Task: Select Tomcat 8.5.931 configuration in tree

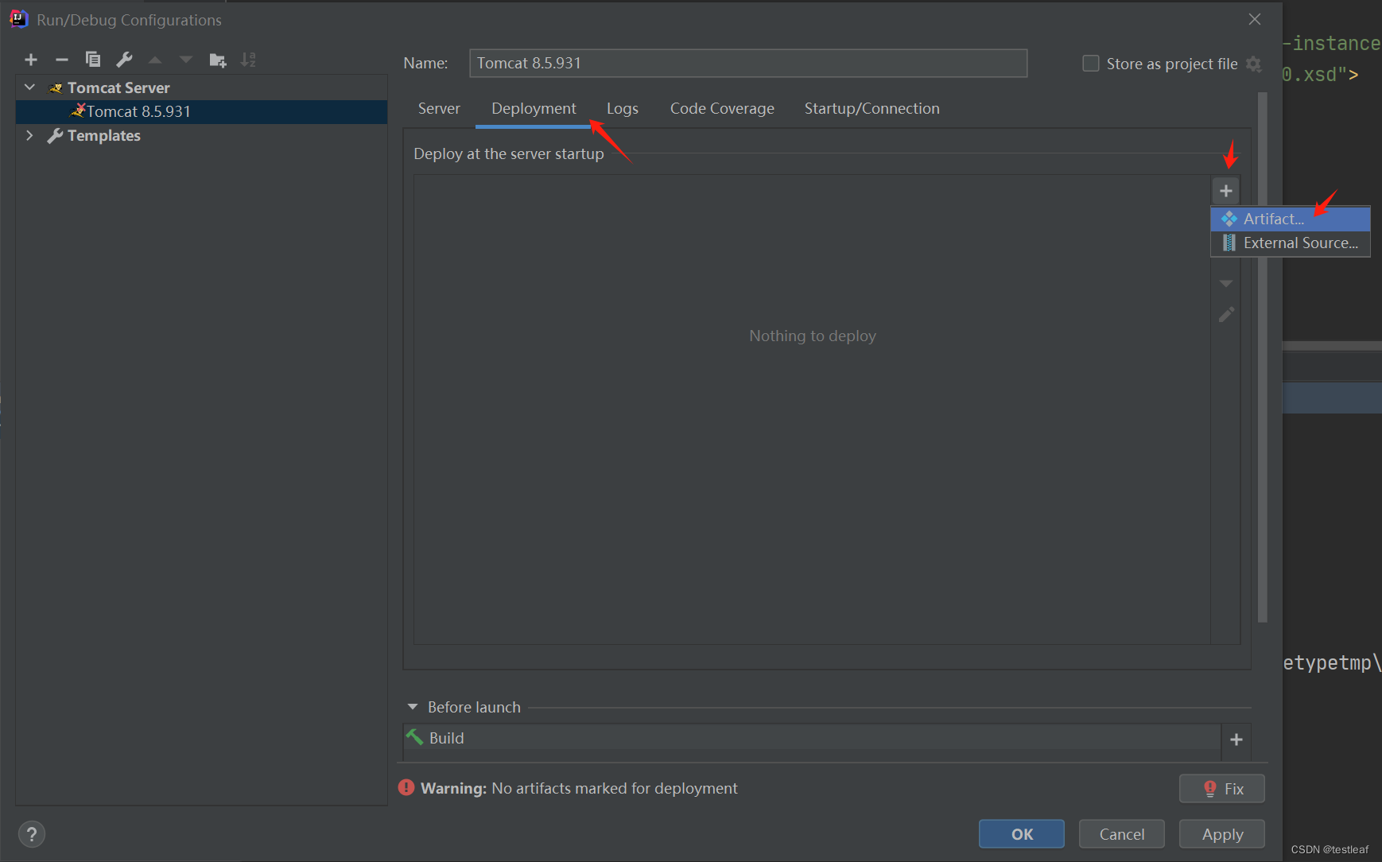Action: [202, 111]
